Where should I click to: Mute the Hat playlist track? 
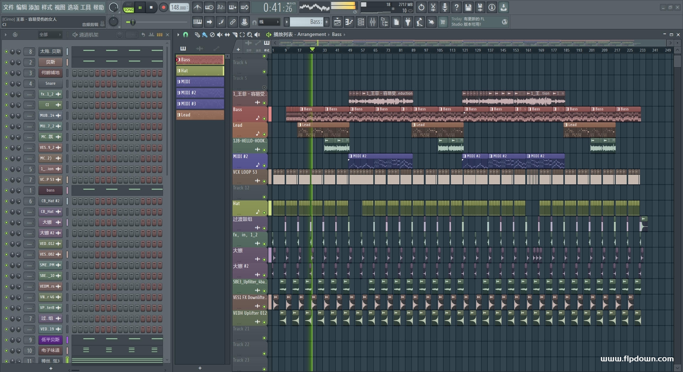[264, 213]
